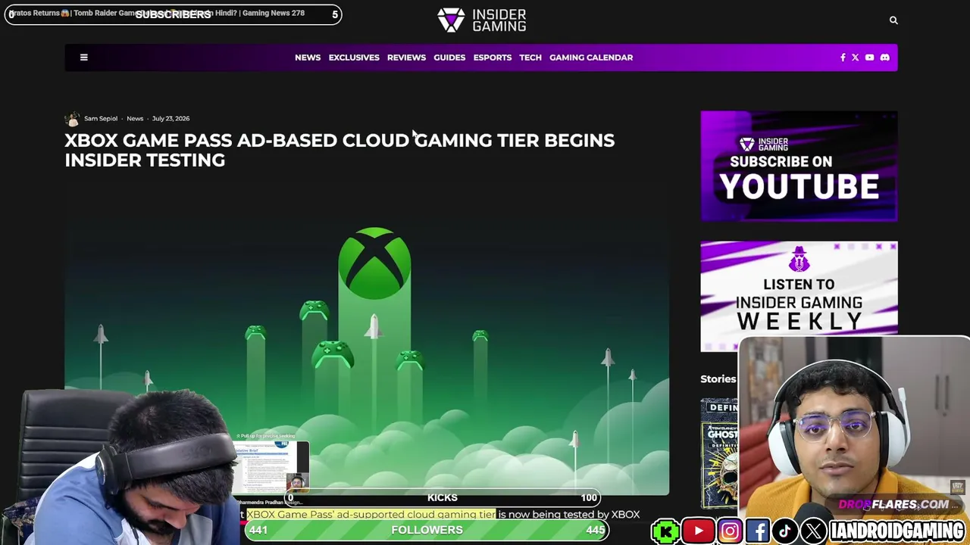Click the July 23, 2026 publish date
The width and height of the screenshot is (970, 545).
(171, 119)
